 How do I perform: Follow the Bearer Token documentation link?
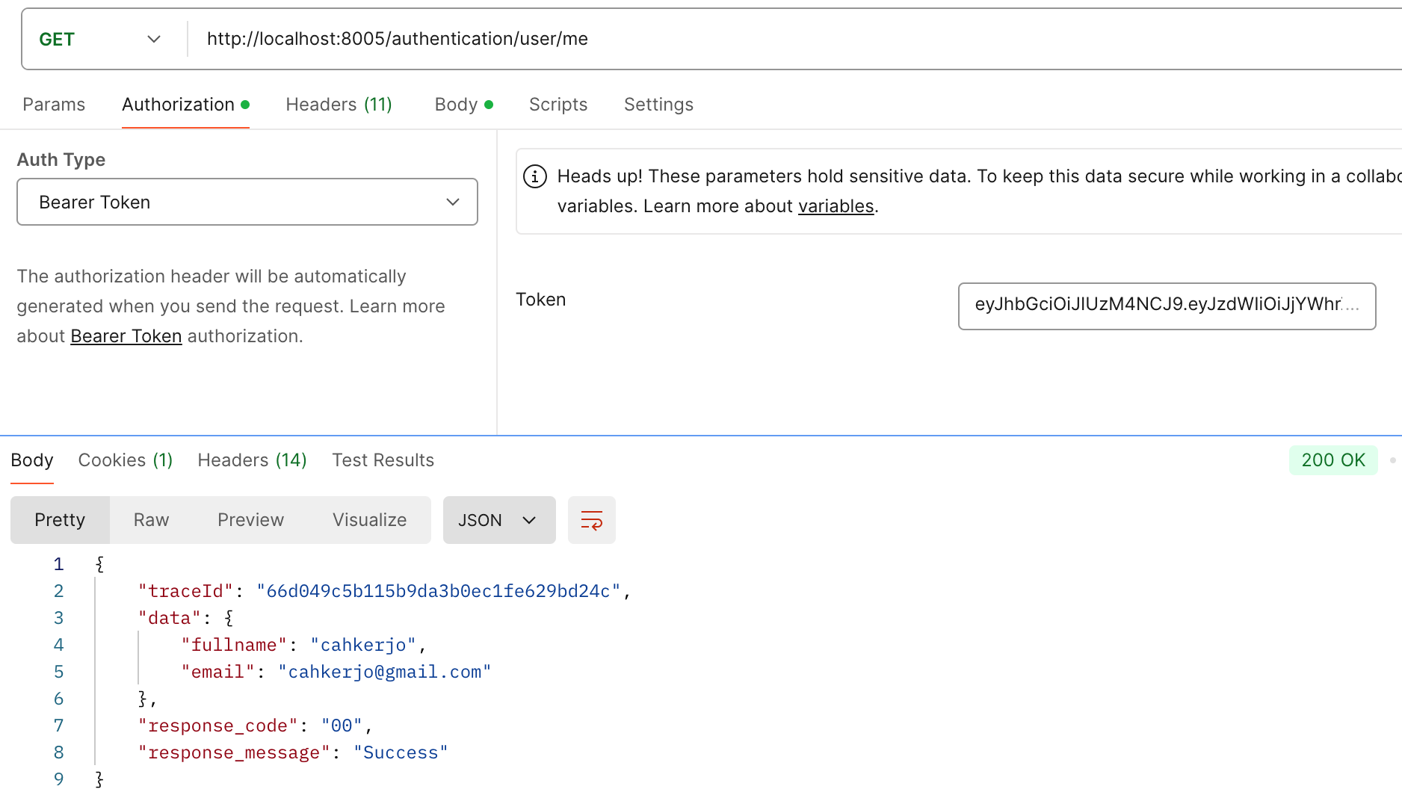[126, 336]
